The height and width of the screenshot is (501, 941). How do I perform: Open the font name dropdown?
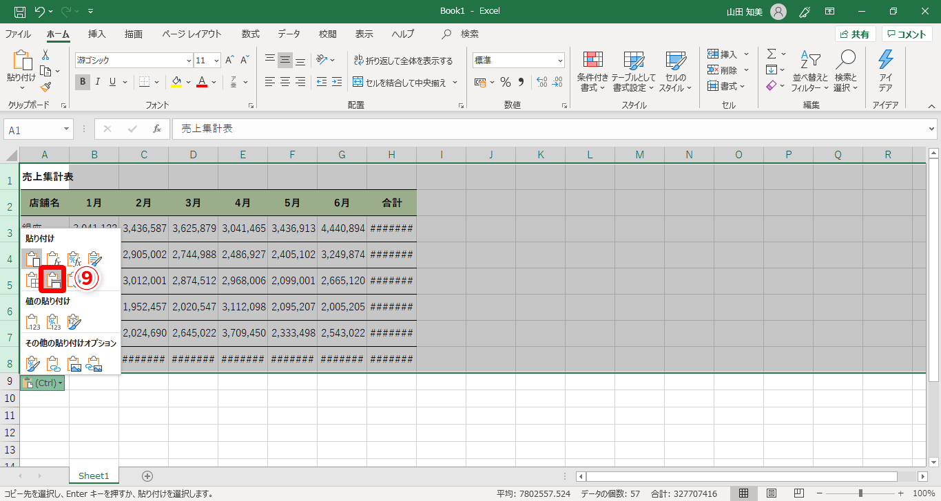point(189,61)
